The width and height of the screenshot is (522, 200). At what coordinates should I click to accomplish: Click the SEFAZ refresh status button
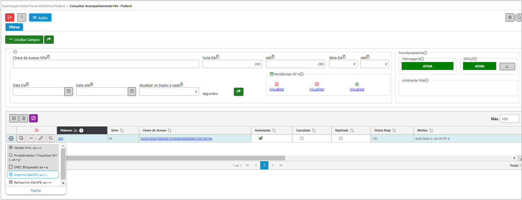pyautogui.click(x=507, y=66)
